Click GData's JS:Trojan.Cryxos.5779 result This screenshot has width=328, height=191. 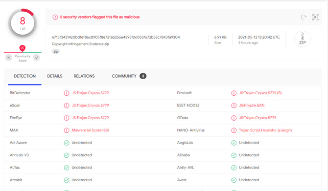click(x=258, y=118)
